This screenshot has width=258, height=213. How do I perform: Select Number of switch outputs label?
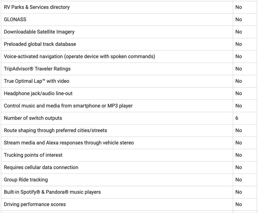(33, 118)
